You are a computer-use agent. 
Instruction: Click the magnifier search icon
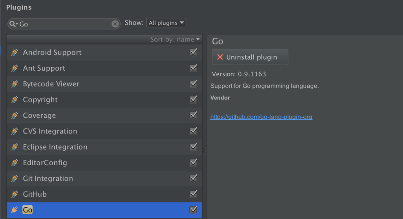point(12,24)
